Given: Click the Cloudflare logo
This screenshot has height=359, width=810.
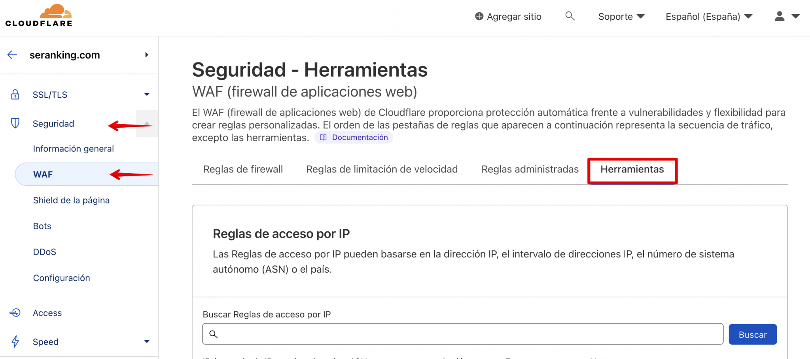Looking at the screenshot, I should (x=39, y=15).
